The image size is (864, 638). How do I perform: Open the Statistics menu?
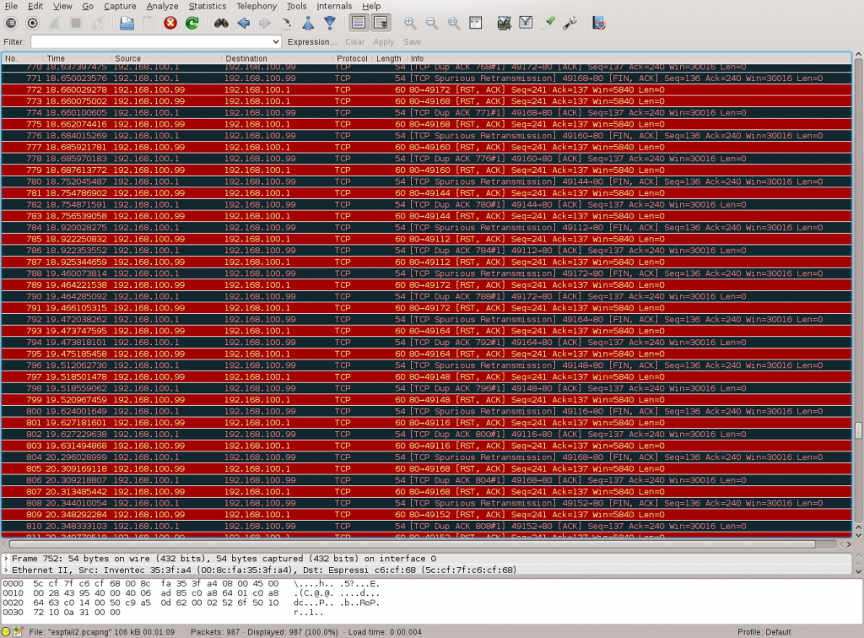coord(207,6)
